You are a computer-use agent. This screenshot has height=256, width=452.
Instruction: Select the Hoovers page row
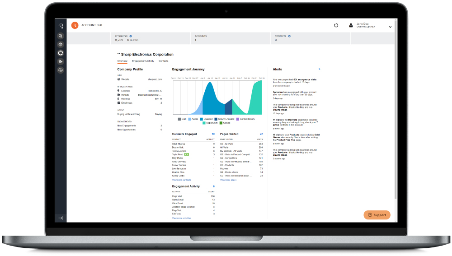241,169
